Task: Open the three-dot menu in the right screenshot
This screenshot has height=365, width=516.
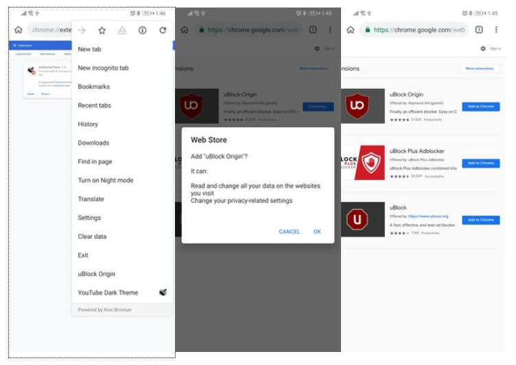Action: coord(496,30)
